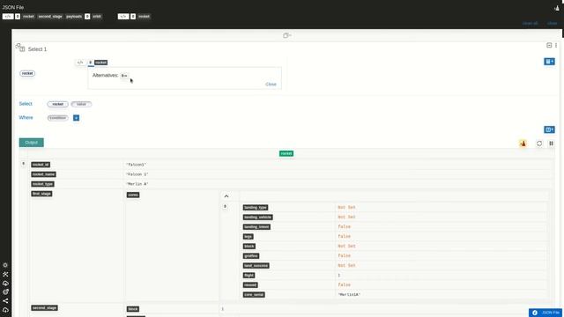Screen dimensions: 564x317
Task: Click the blue add-column button beside Where
Action: point(549,129)
